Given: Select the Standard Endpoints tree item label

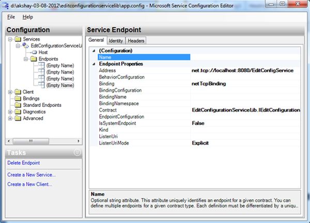Looking at the screenshot, I should [x=42, y=105].
